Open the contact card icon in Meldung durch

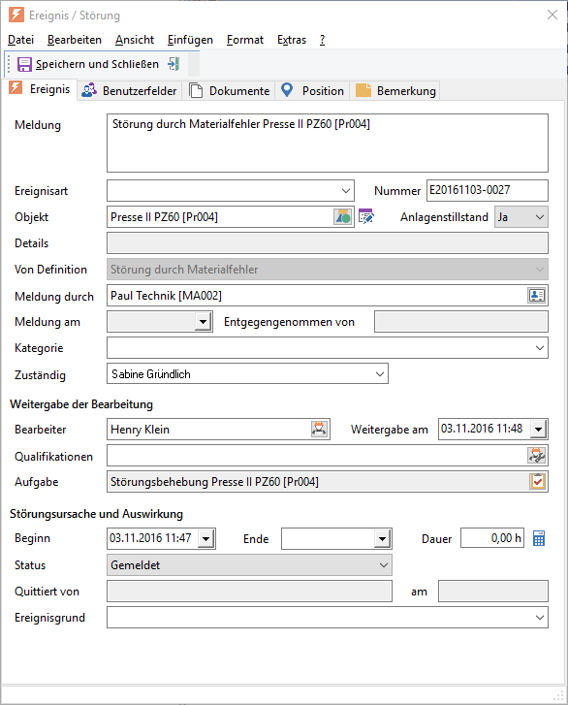(537, 296)
